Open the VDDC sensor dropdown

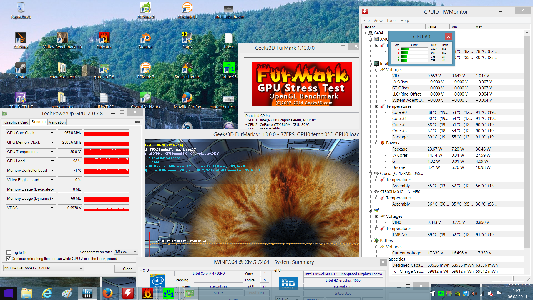[x=52, y=208]
